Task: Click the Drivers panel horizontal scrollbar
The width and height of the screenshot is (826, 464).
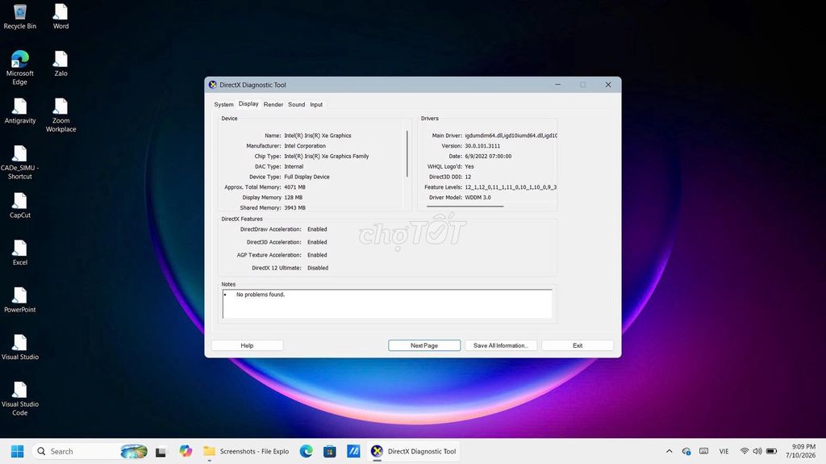Action: coord(465,206)
